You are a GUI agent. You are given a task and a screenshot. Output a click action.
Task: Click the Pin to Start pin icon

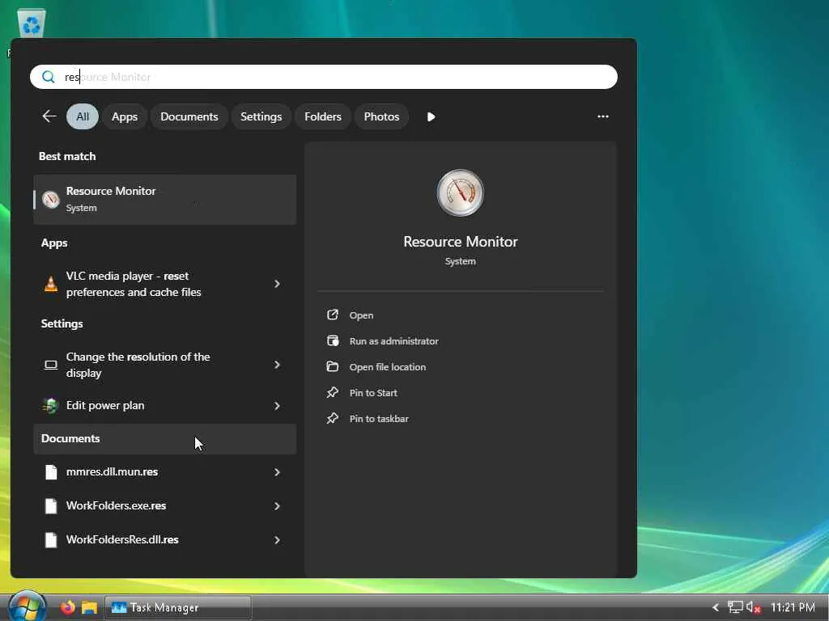pyautogui.click(x=333, y=392)
